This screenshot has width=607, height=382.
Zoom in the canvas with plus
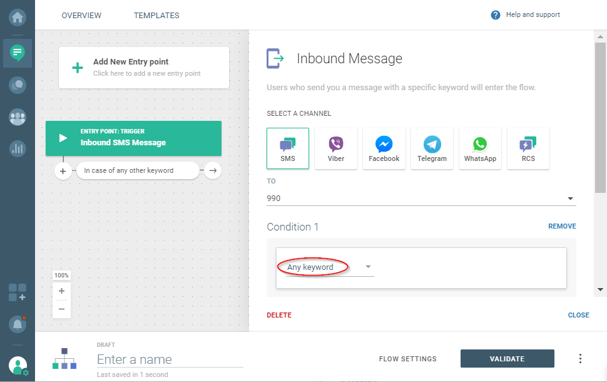coord(61,291)
